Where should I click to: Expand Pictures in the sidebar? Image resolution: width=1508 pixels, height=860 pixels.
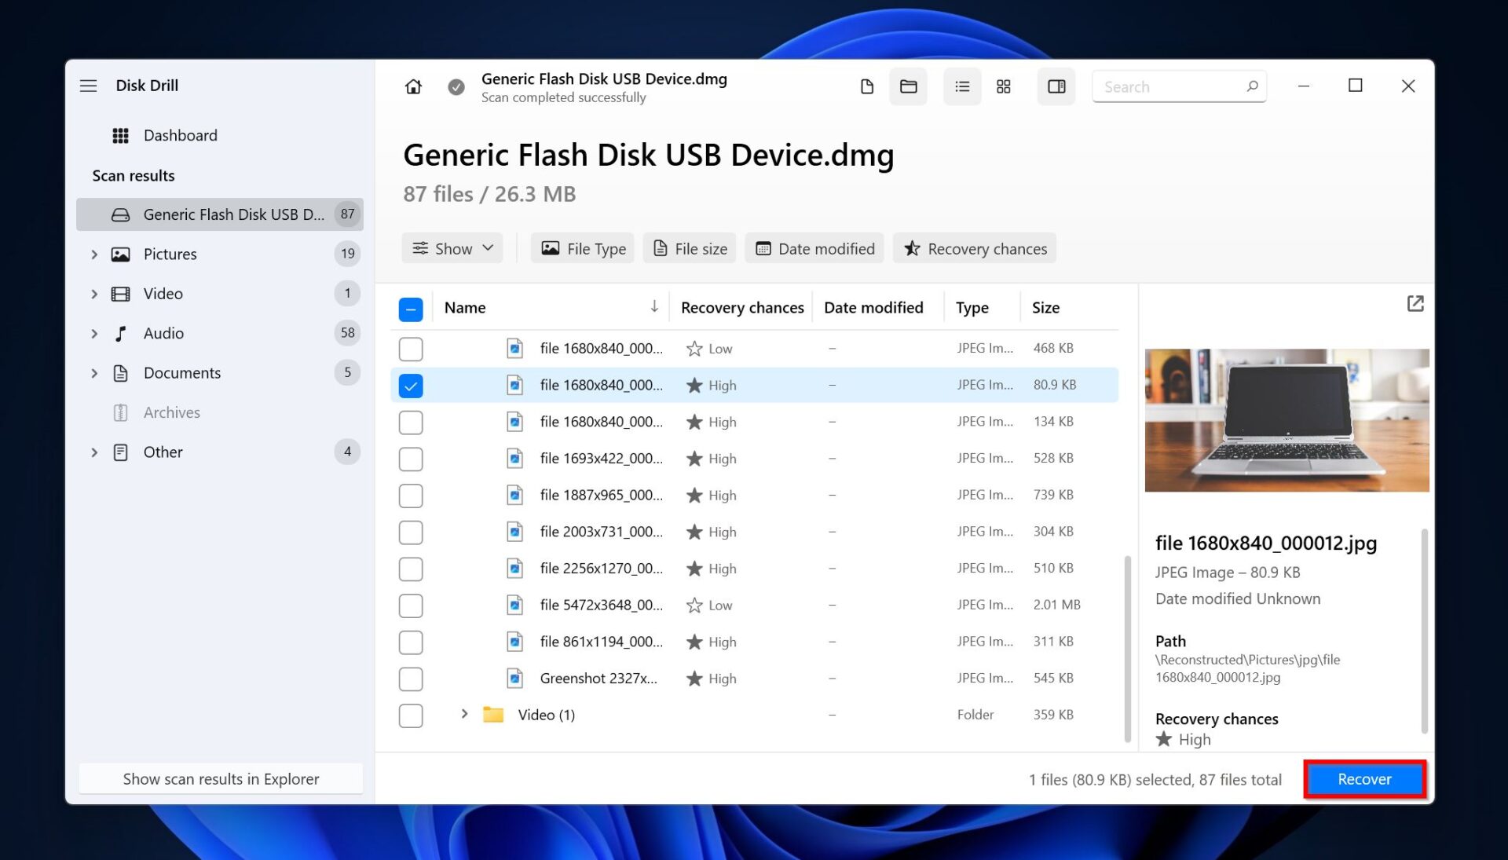click(x=94, y=254)
